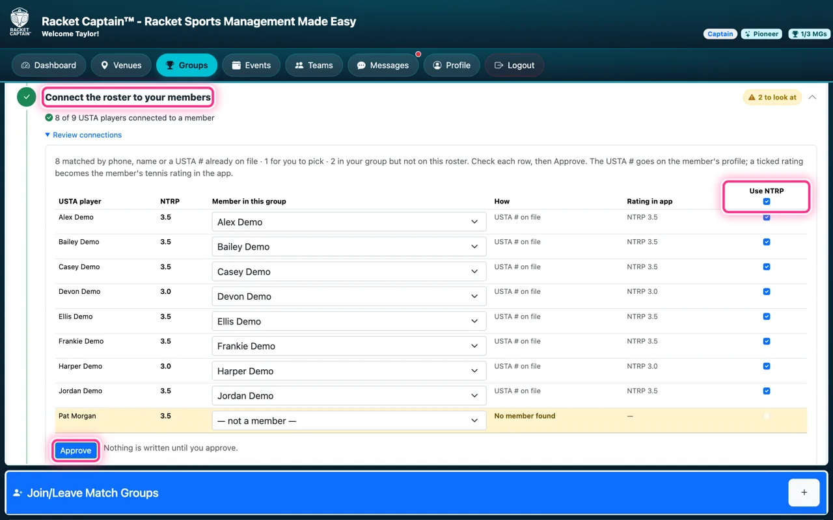Open member dropdown for Bailey Demo
The height and width of the screenshot is (520, 833).
349,246
